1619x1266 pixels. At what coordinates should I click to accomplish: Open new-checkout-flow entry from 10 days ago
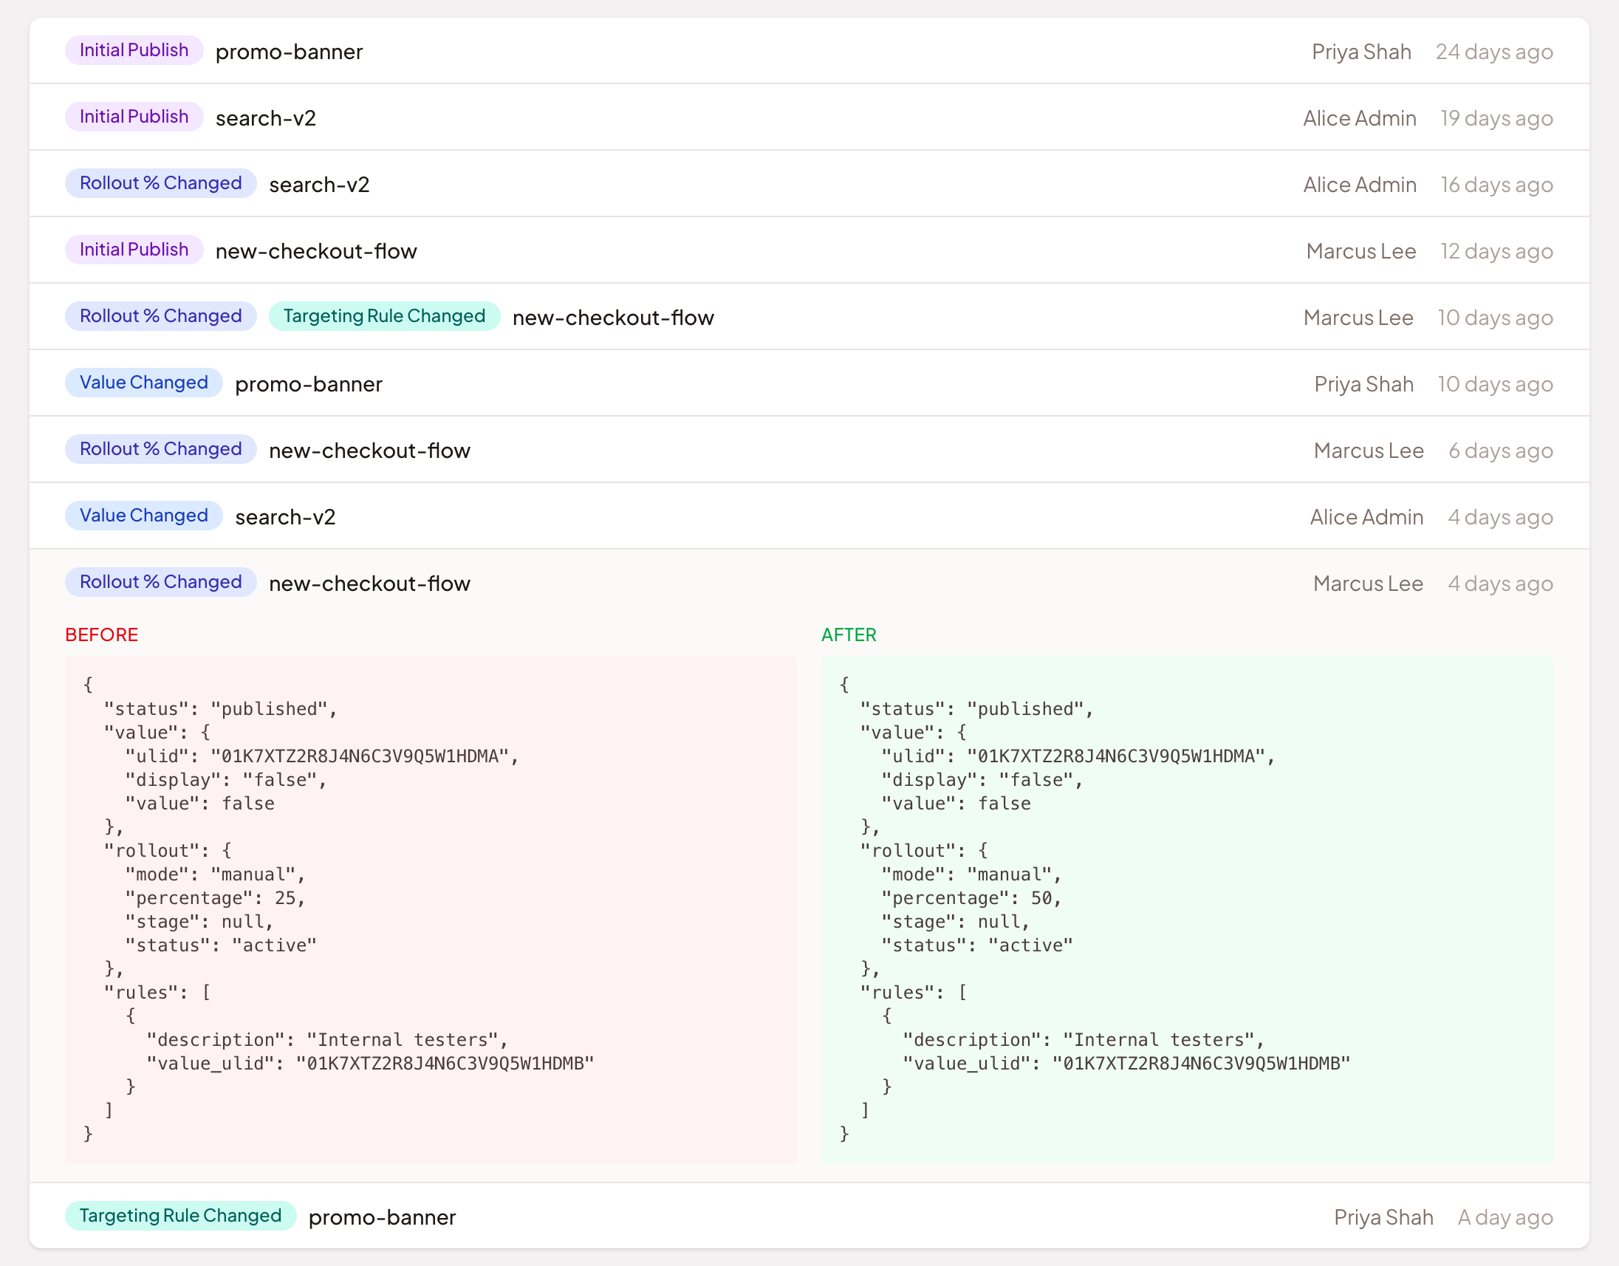pyautogui.click(x=809, y=318)
